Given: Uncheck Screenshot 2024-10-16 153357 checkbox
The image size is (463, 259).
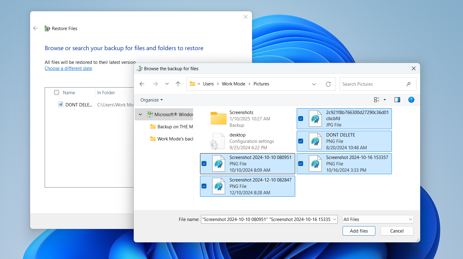Looking at the screenshot, I should [x=301, y=164].
